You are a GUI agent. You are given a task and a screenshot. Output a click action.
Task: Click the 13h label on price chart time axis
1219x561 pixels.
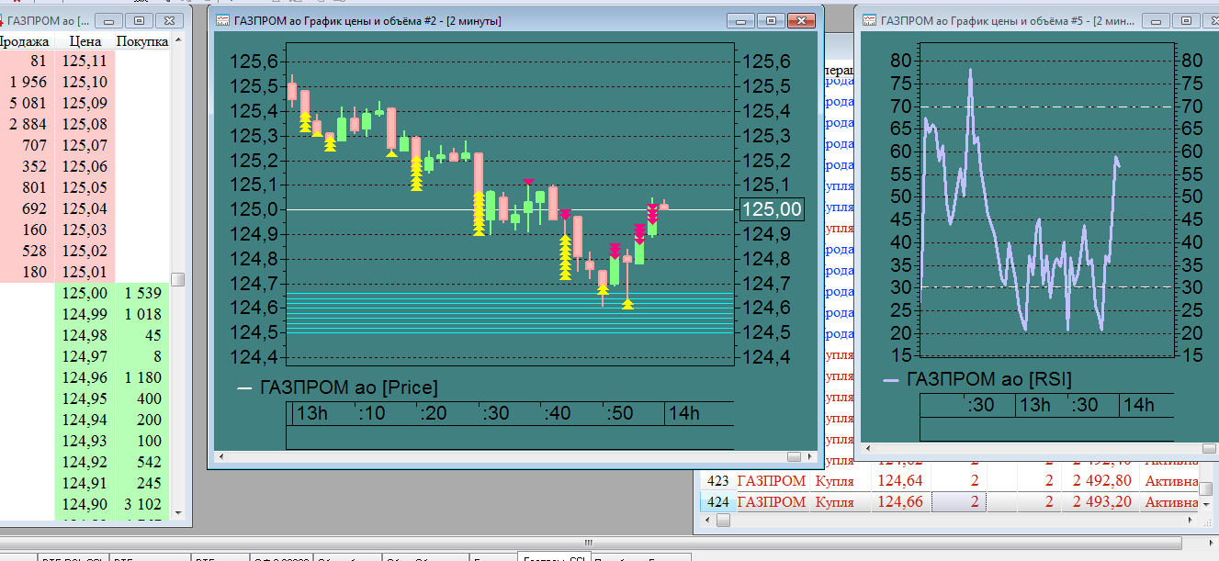(311, 413)
